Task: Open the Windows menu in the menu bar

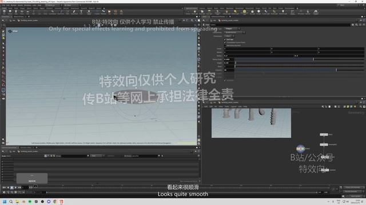Action: 27,5
